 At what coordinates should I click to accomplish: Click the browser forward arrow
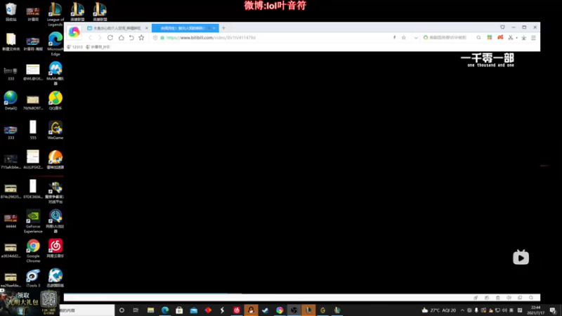[100, 38]
